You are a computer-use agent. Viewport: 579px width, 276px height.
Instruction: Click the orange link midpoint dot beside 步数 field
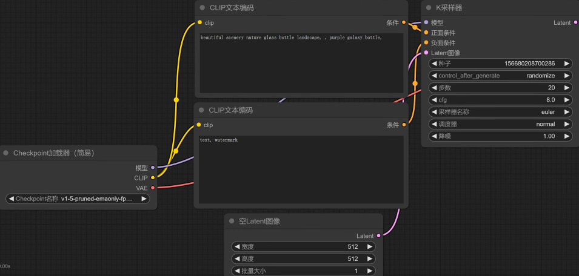pos(415,84)
